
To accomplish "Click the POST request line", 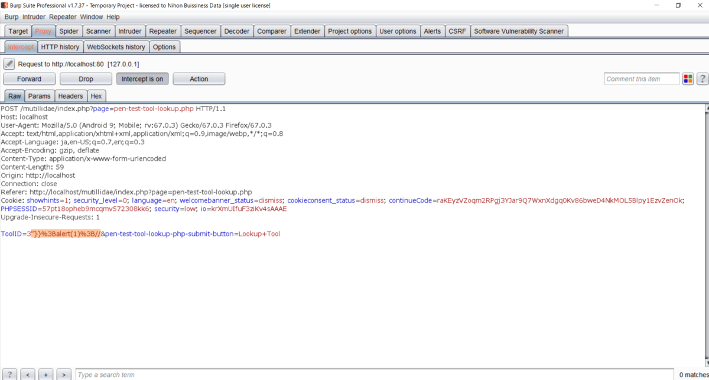I will click(113, 109).
